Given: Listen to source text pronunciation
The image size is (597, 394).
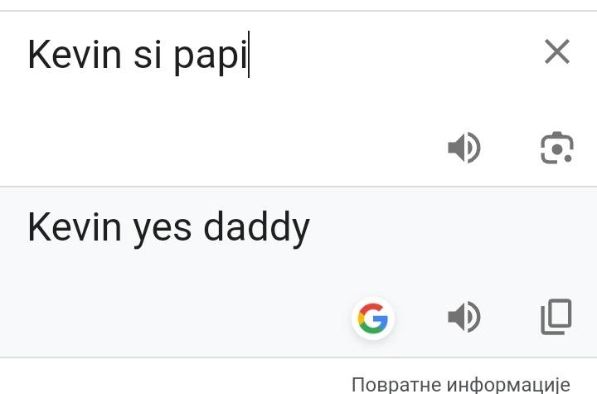Looking at the screenshot, I should click(x=464, y=148).
